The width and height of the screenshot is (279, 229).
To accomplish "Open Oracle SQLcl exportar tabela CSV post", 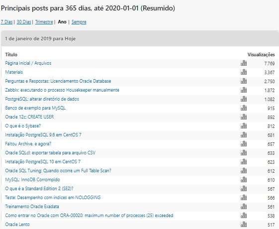I will point(50,153).
